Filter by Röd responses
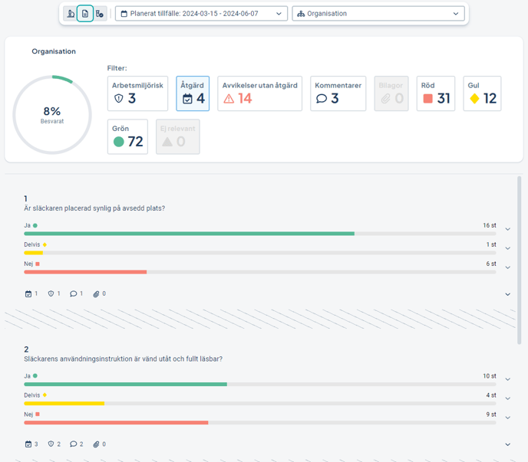 tap(436, 93)
